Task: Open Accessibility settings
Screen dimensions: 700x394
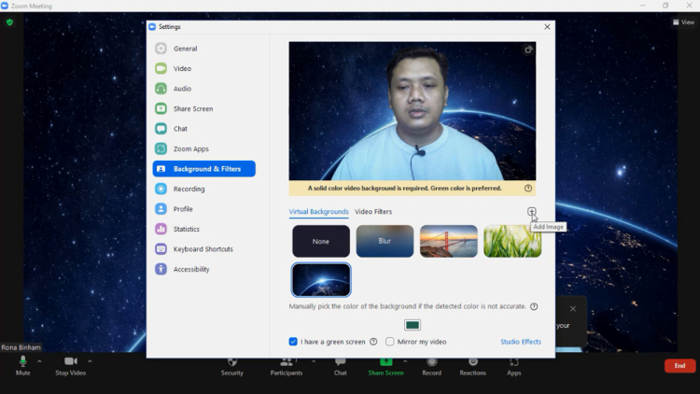Action: (x=204, y=270)
